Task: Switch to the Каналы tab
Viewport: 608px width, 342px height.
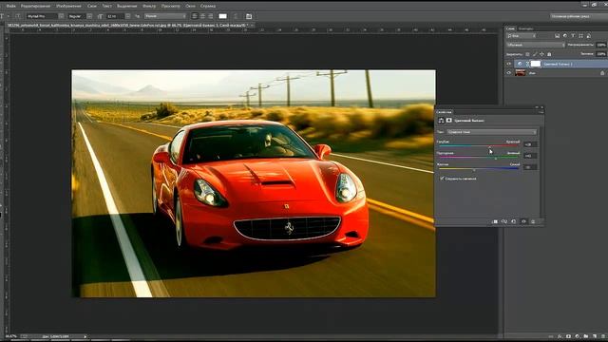Action: 525,28
